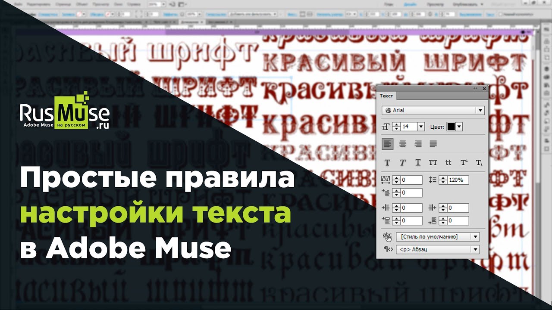Click the space before value field
The width and height of the screenshot is (552, 310).
411,221
